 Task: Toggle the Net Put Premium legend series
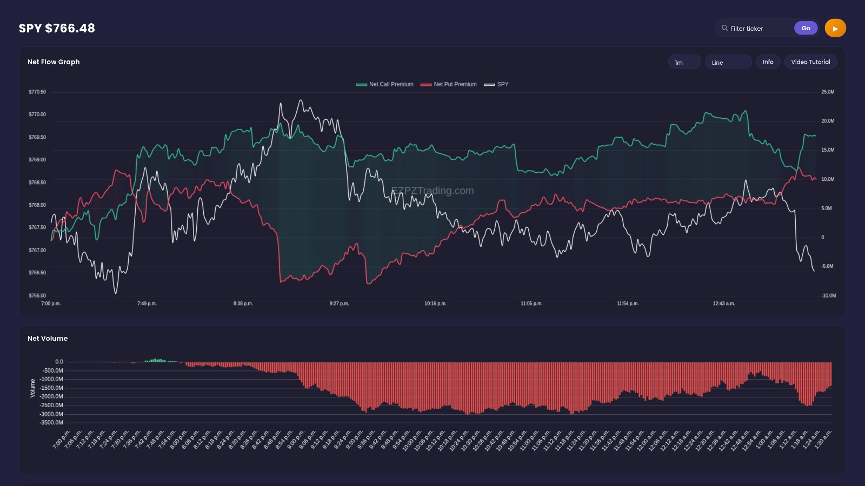(449, 84)
